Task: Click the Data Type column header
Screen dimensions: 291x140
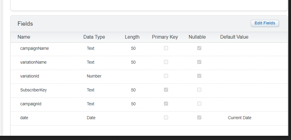Action: (94, 37)
